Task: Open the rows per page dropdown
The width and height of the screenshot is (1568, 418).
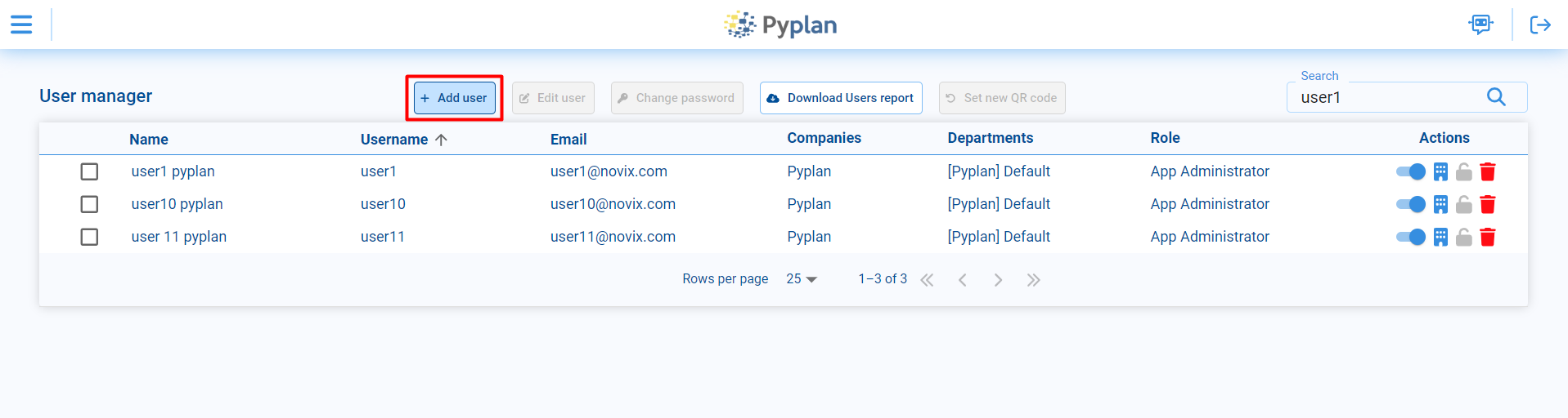Action: tap(802, 279)
